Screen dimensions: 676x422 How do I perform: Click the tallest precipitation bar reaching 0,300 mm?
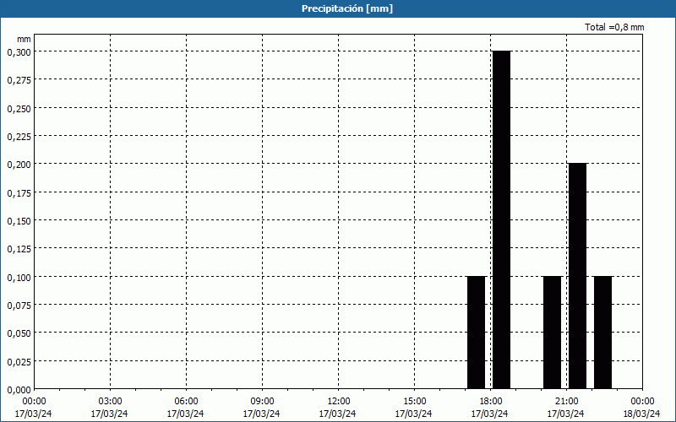501,219
